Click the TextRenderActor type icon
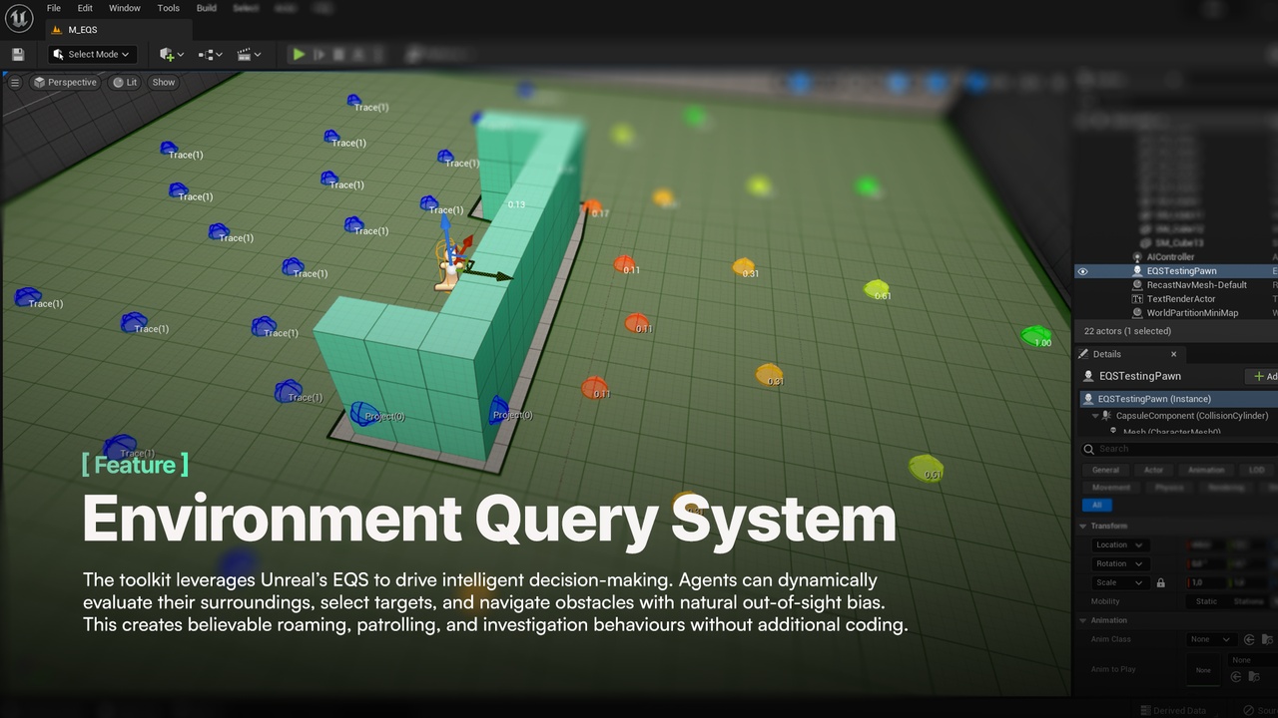This screenshot has height=718, width=1278. 1136,299
